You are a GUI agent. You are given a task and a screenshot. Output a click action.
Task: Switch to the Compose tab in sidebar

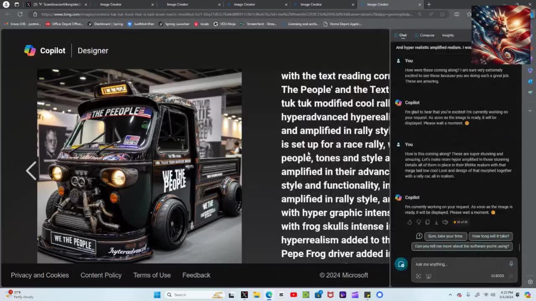[x=425, y=35]
